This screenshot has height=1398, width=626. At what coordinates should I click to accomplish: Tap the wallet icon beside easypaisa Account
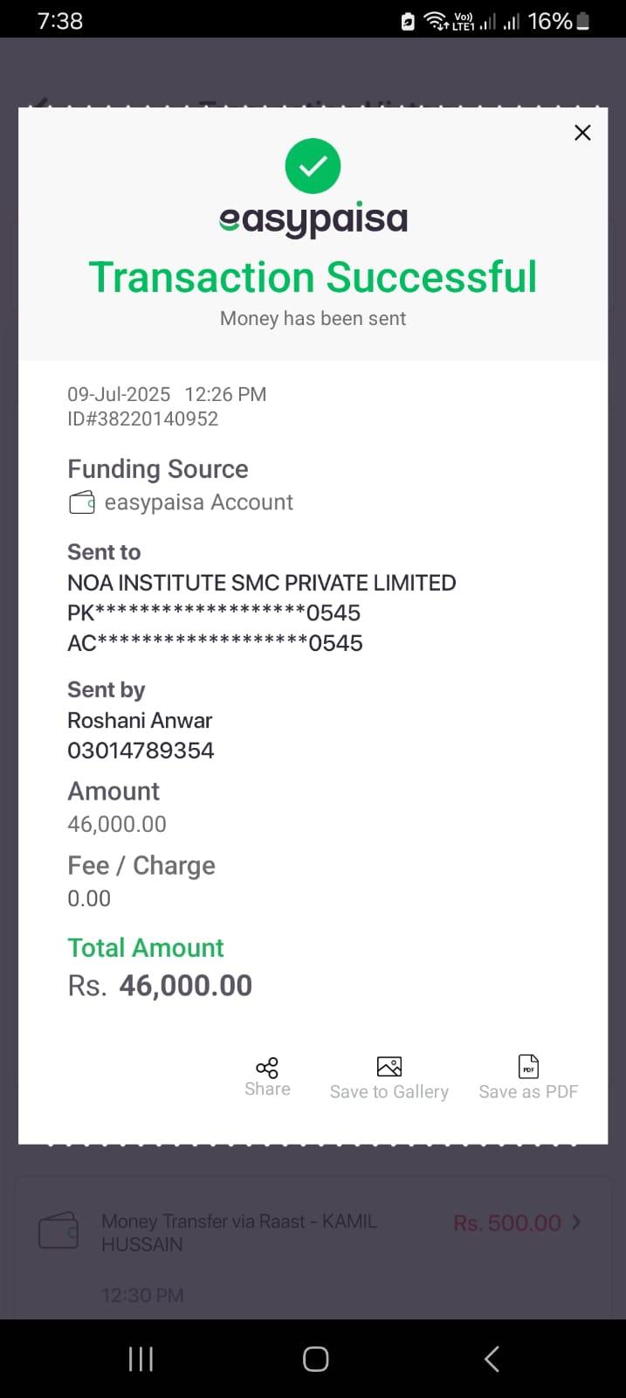tap(82, 502)
